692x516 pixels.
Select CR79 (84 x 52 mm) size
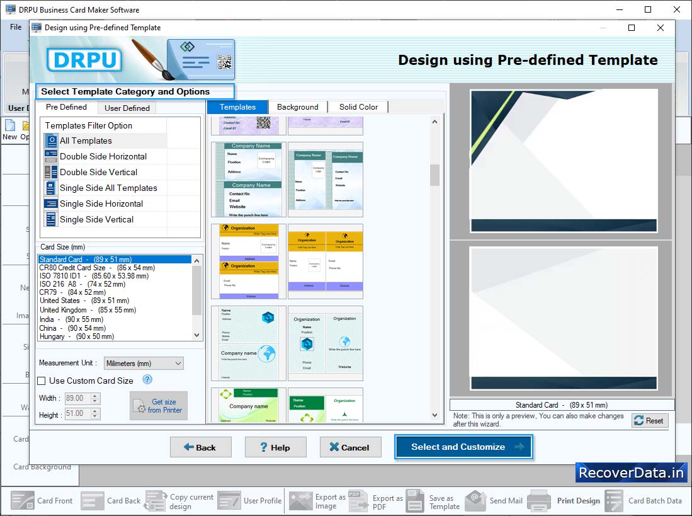pos(115,292)
